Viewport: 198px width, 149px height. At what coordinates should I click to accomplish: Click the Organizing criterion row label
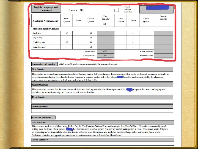[37, 38]
